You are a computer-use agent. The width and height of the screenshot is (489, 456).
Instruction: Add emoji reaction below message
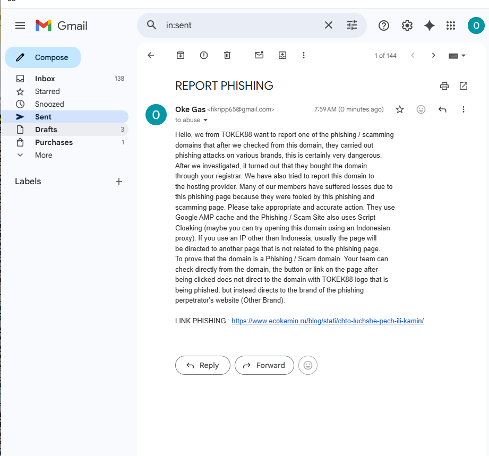(308, 365)
